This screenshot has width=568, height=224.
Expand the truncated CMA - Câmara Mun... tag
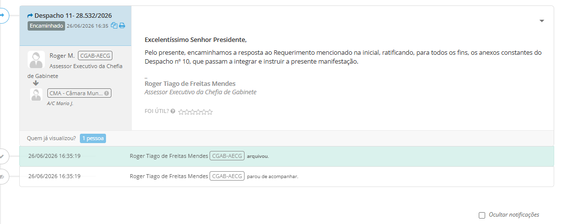pyautogui.click(x=79, y=93)
